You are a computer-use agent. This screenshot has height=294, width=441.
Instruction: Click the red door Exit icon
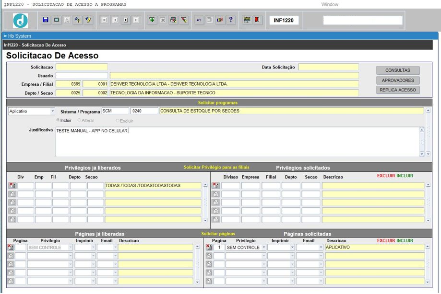coord(257,20)
